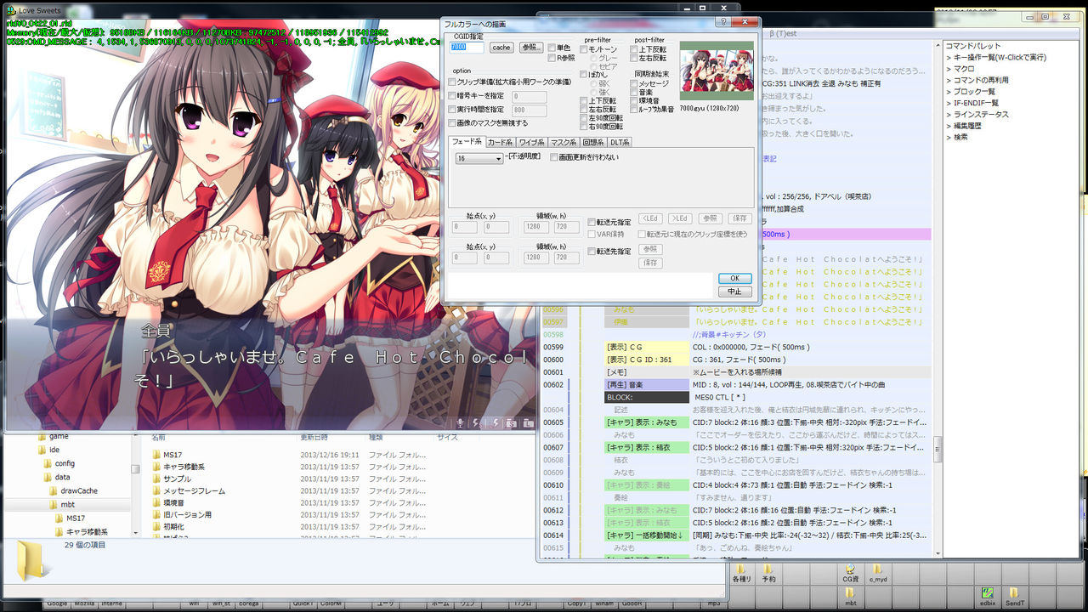Viewport: 1088px width, 612px height.
Task: Check 暗号キーを指定 option
Action: point(452,96)
